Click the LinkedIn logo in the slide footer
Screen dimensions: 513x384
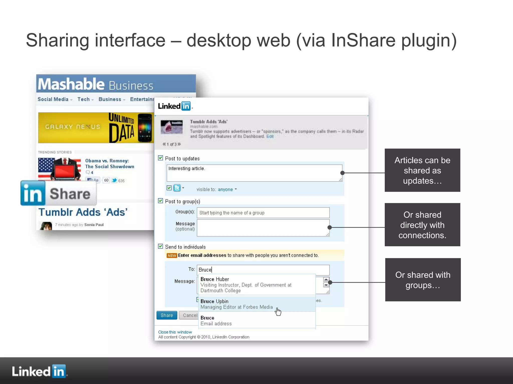[39, 371]
